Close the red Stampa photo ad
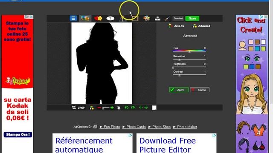Viewport: 273px width, 153px height. tap(31, 17)
